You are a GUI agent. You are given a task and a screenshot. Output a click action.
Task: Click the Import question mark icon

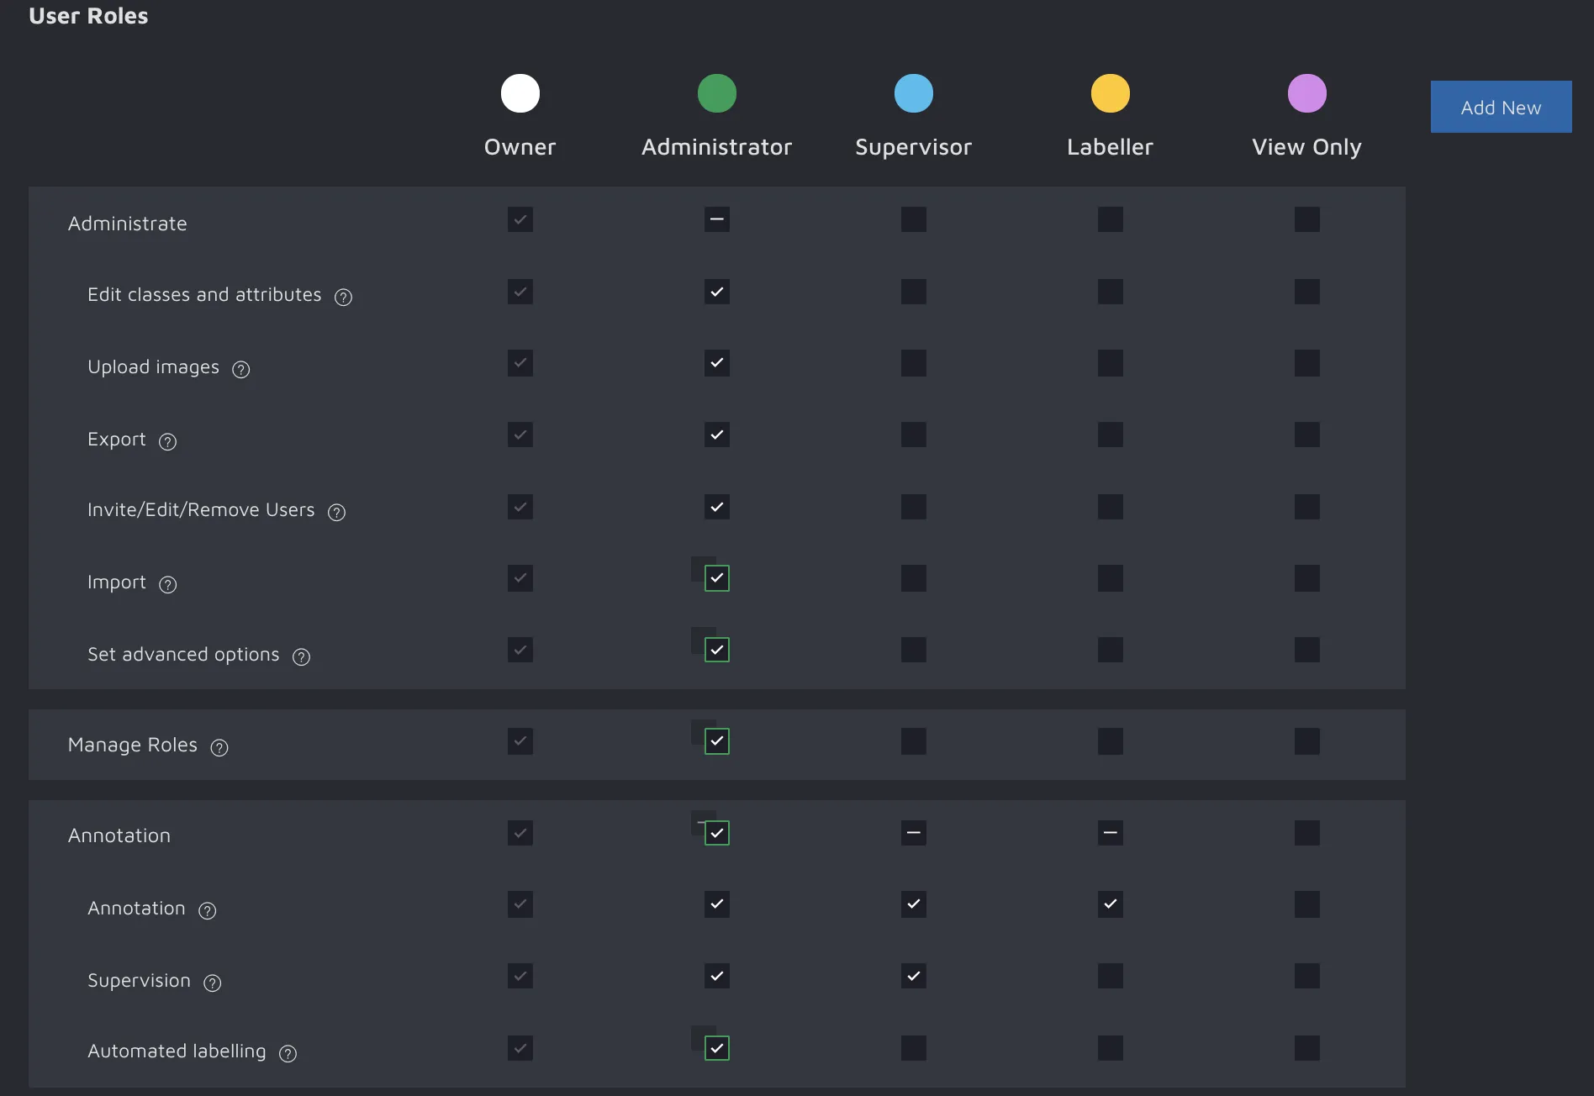pyautogui.click(x=167, y=584)
